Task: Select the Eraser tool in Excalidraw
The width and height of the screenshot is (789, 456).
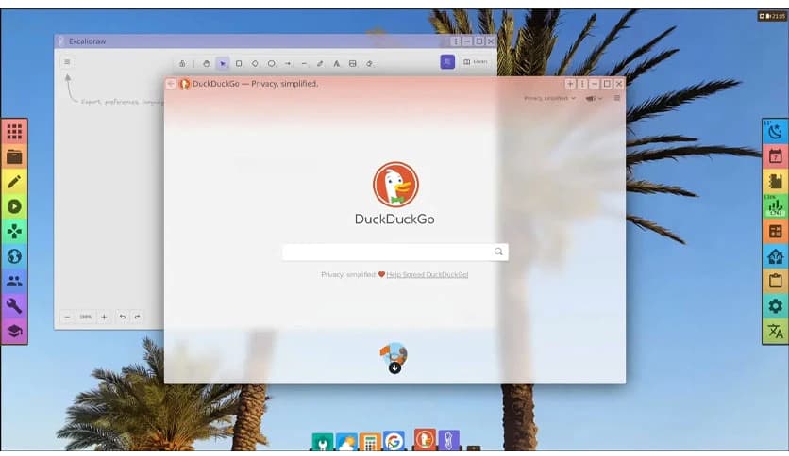Action: (x=369, y=64)
